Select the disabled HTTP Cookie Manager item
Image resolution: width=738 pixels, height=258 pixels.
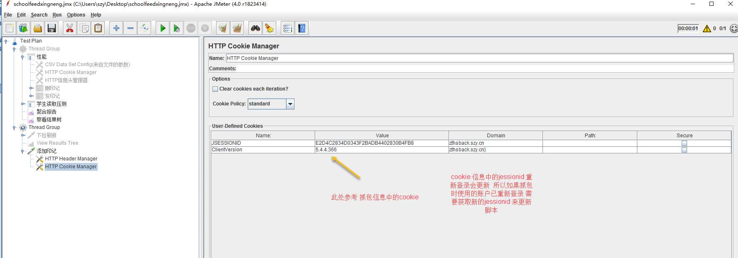tap(71, 72)
